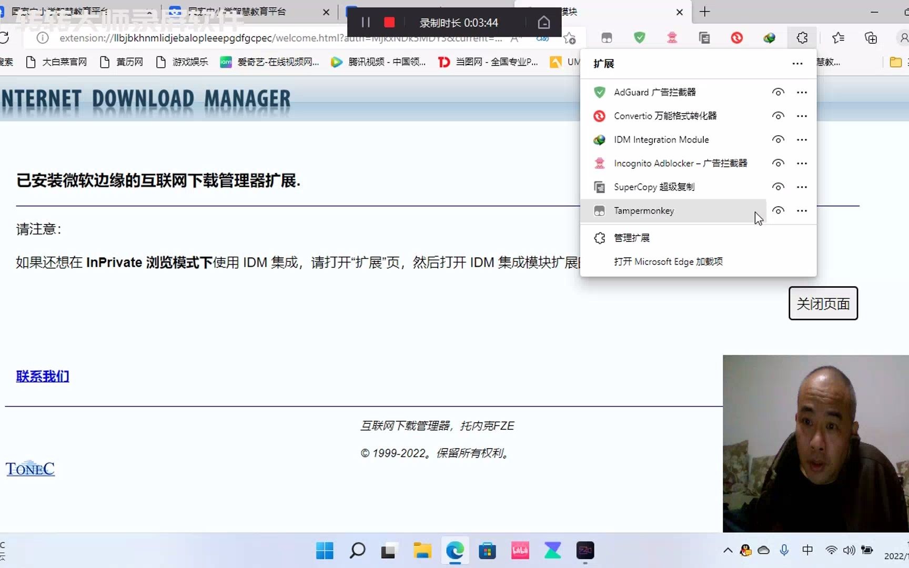Screen dimensions: 909x568
Task: Open the Collections toolbar icon
Action: (x=871, y=38)
